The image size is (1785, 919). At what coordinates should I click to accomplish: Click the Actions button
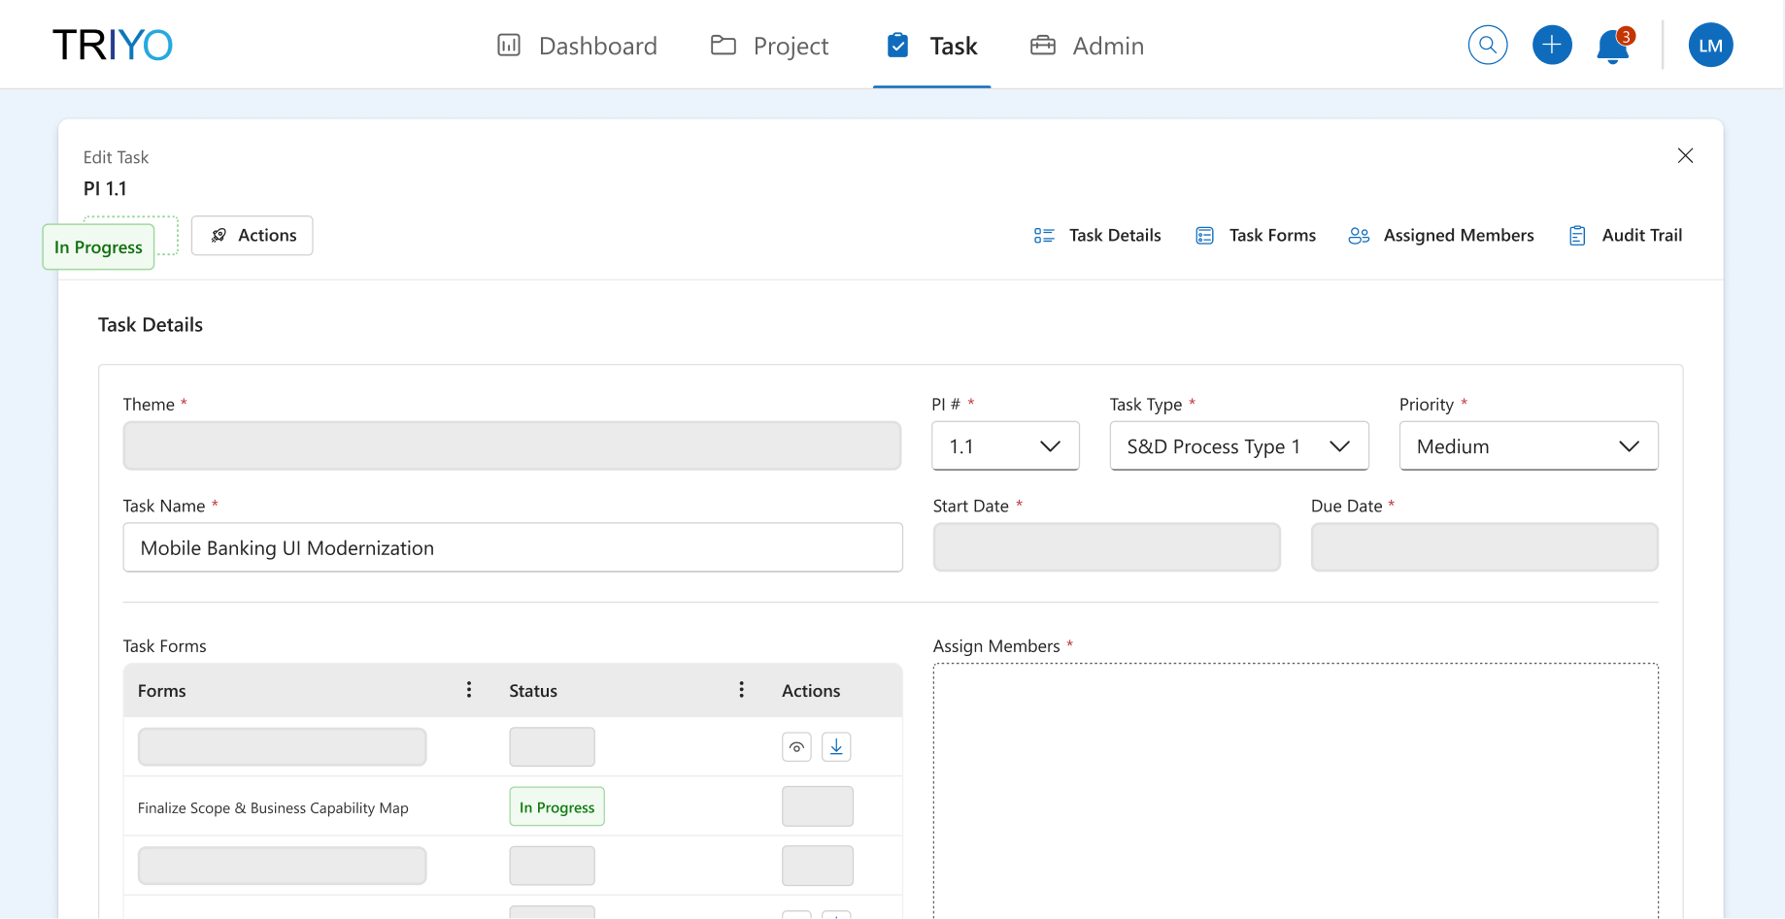tap(252, 236)
